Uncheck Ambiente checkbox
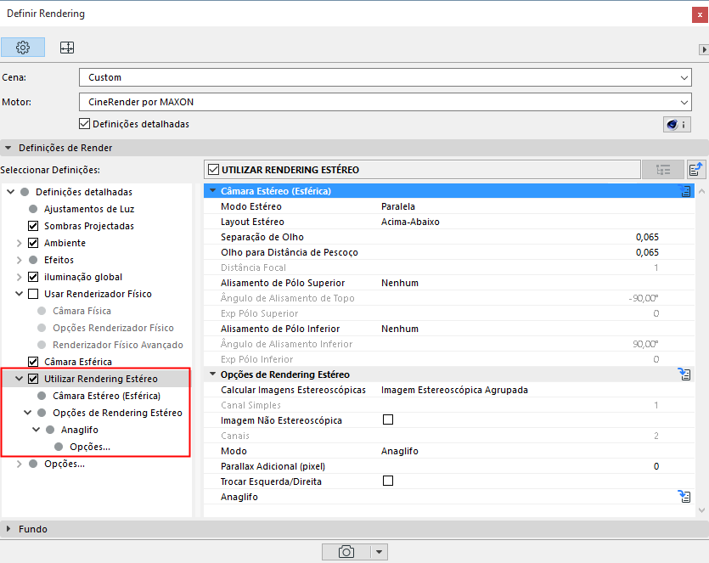Image resolution: width=709 pixels, height=563 pixels. click(33, 243)
